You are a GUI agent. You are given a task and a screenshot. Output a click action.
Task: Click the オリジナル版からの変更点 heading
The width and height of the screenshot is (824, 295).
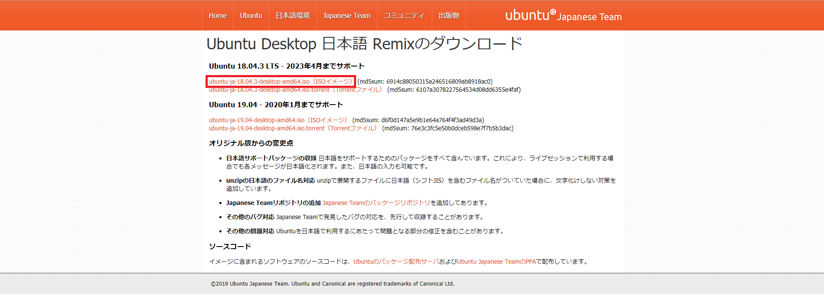click(251, 143)
